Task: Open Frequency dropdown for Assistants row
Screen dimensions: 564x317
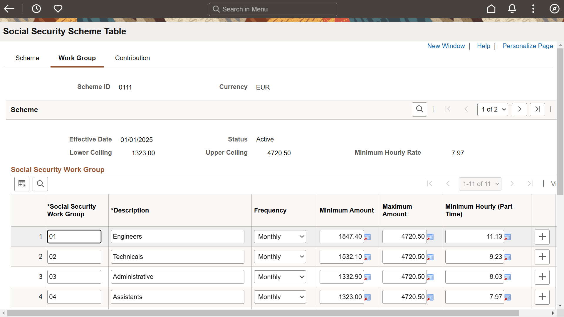Action: click(280, 297)
